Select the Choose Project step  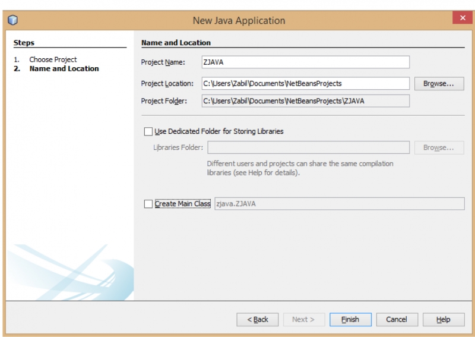click(53, 59)
